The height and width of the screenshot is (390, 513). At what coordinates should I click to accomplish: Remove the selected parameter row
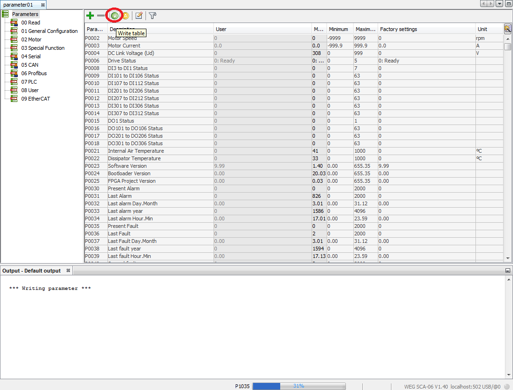[101, 15]
